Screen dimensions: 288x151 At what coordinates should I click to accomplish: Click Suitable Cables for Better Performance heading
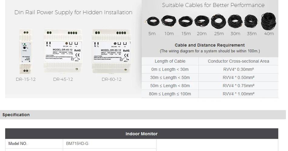tap(213, 5)
